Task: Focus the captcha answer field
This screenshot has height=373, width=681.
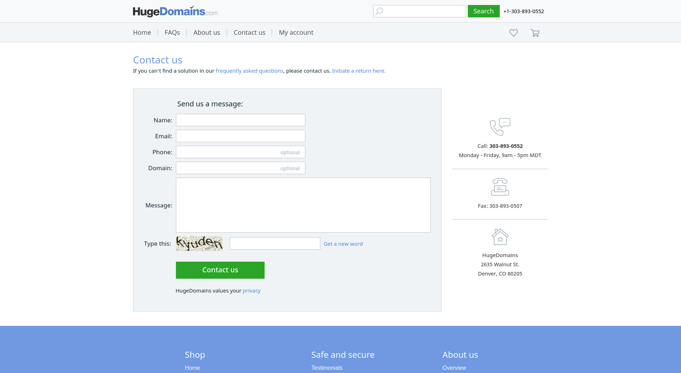Action: [275, 243]
